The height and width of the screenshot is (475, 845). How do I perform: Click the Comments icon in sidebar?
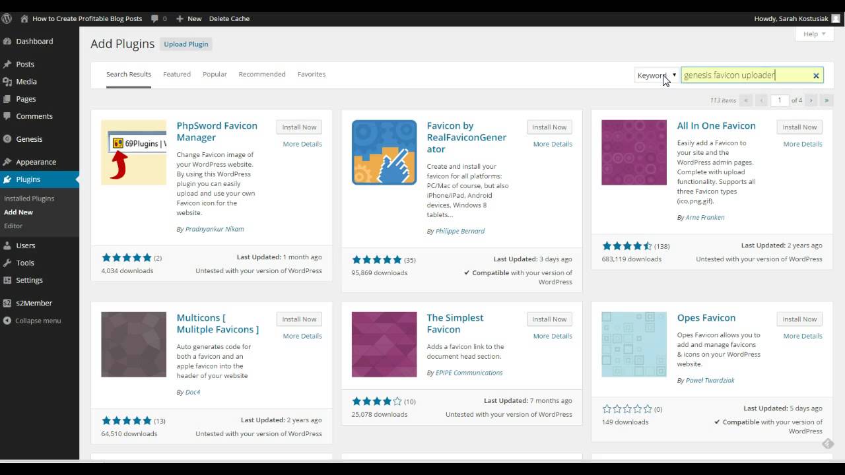tap(7, 115)
